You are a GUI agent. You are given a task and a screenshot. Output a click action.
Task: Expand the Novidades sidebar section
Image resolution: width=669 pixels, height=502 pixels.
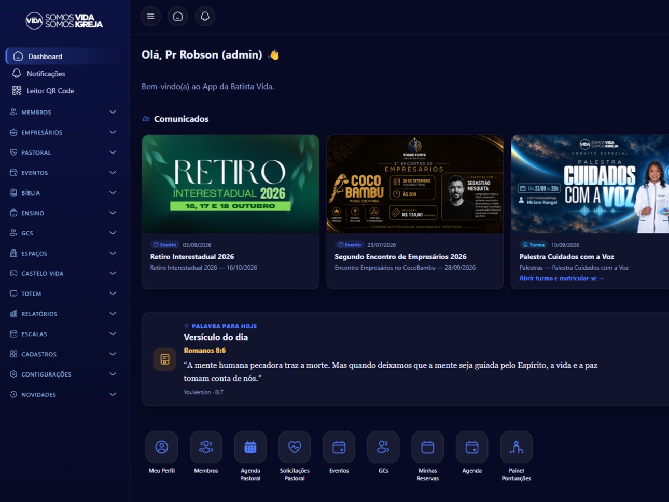coord(63,395)
